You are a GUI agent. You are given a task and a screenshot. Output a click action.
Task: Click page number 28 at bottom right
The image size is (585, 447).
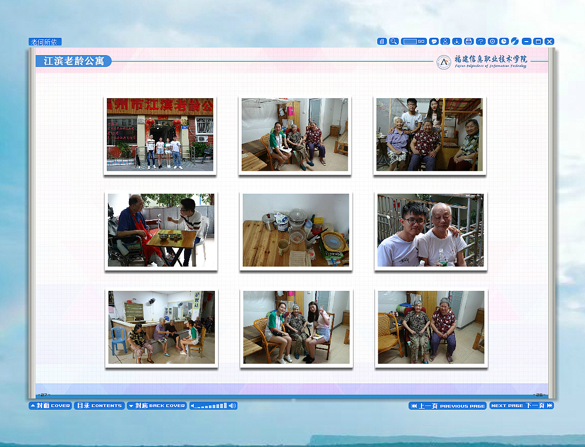click(540, 395)
